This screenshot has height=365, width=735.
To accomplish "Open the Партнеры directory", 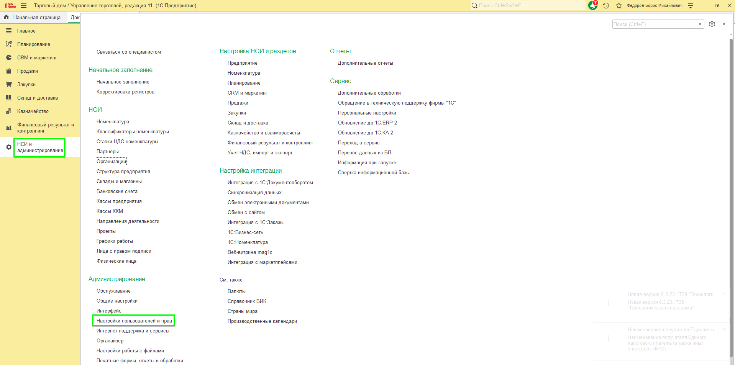I will pyautogui.click(x=108, y=152).
